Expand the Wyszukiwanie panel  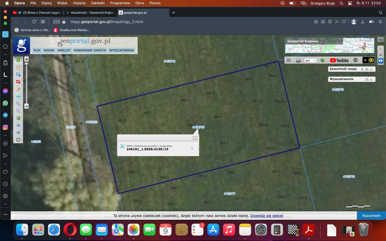click(367, 80)
